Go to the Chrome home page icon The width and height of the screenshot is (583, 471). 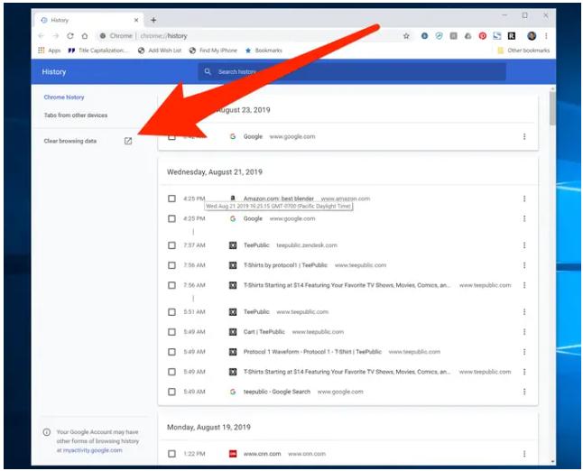(85, 36)
